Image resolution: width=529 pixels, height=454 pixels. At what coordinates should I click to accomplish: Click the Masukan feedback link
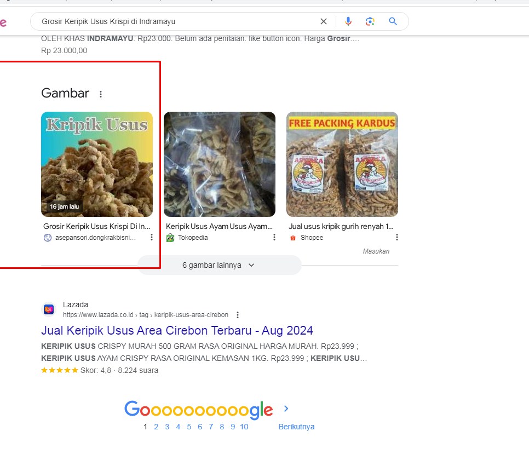pyautogui.click(x=376, y=251)
